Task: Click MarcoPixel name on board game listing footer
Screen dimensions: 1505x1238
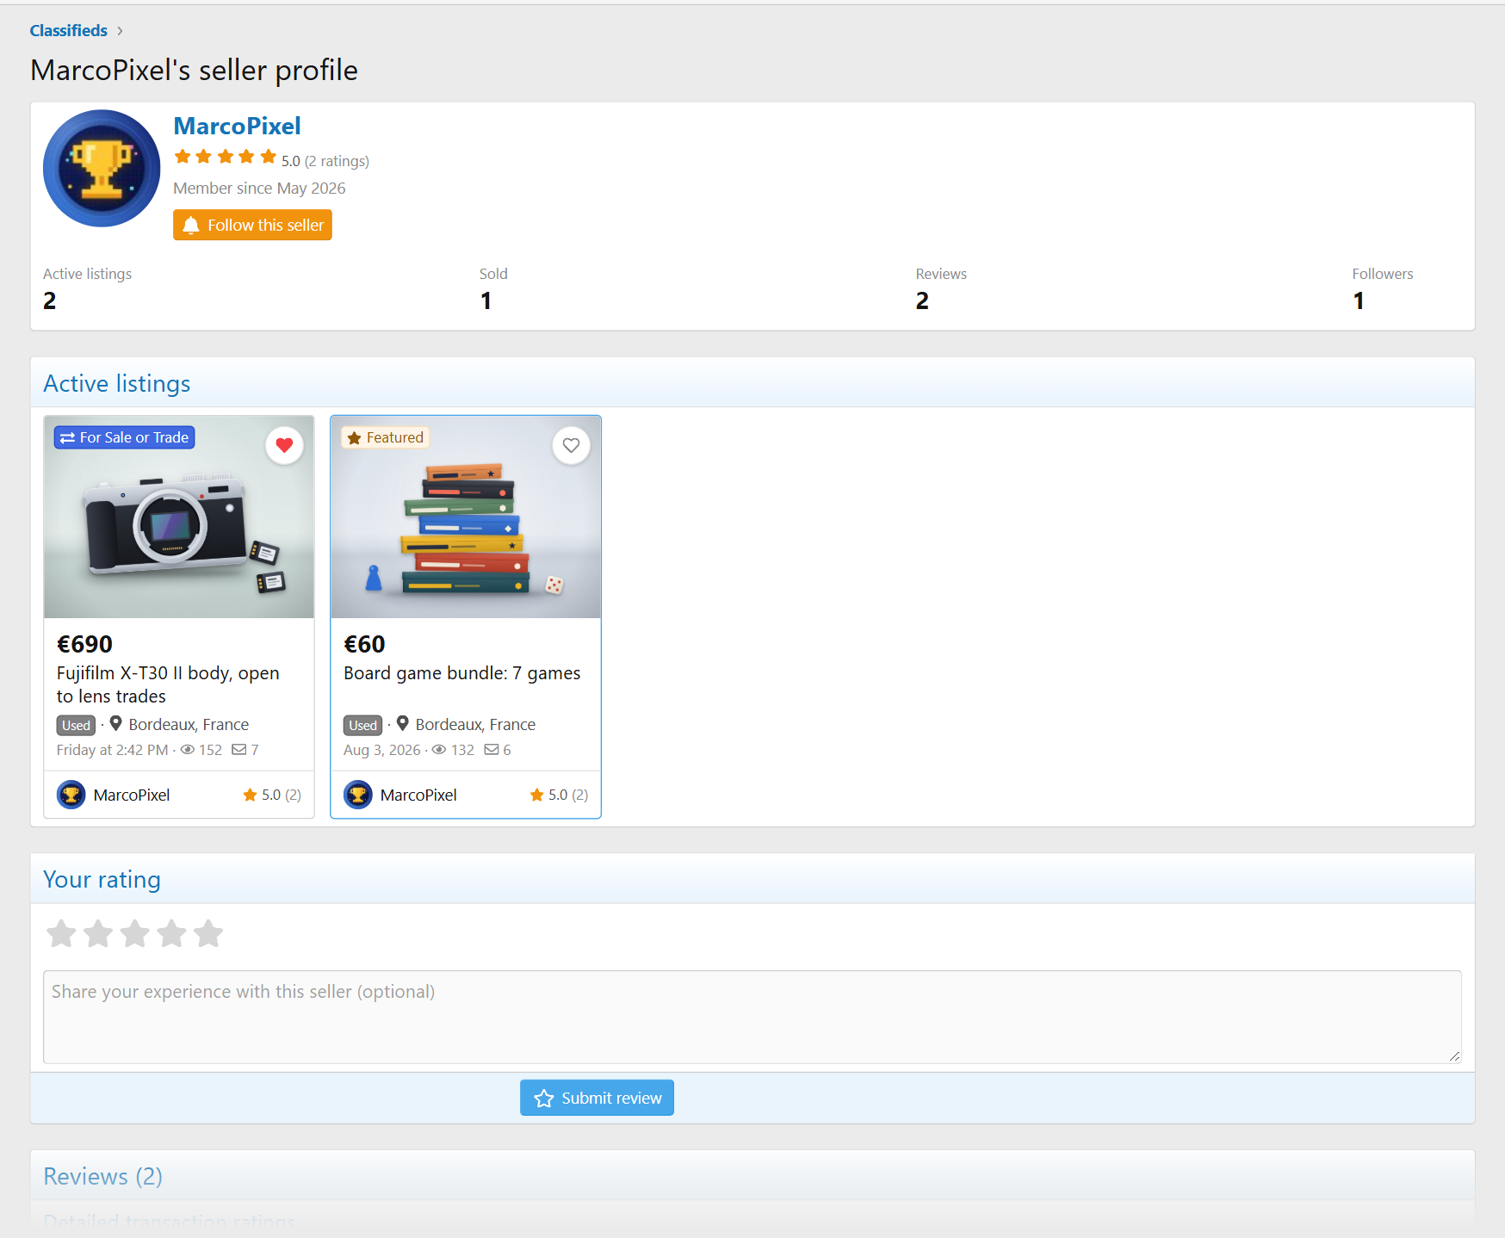Action: [418, 795]
